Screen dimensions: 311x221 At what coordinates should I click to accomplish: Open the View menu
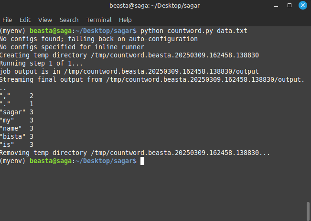(45, 20)
